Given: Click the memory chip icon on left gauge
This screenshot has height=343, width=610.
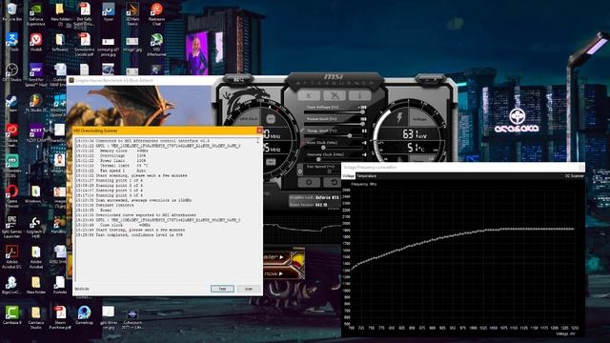Looking at the screenshot, I should tap(271, 162).
